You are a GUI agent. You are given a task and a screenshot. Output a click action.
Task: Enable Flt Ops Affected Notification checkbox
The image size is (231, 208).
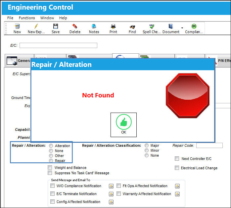(118, 185)
